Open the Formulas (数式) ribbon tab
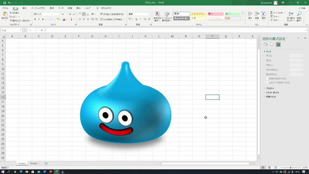The image size is (309, 174). click(x=52, y=8)
